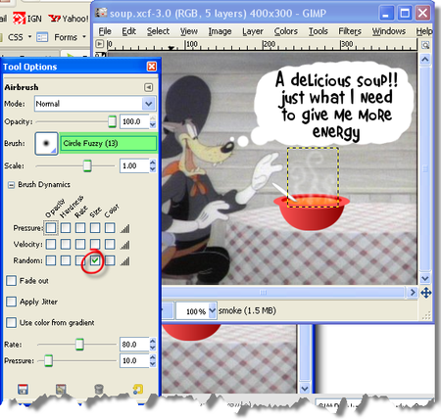Open the Colors menu

tap(286, 31)
